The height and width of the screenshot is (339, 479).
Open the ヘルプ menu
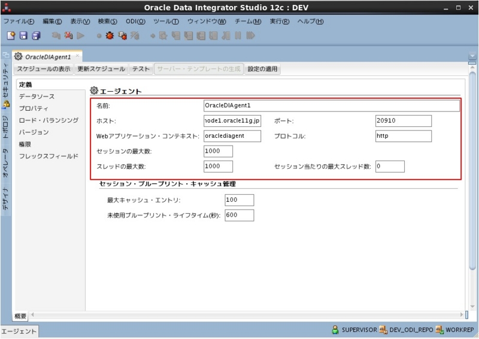310,22
